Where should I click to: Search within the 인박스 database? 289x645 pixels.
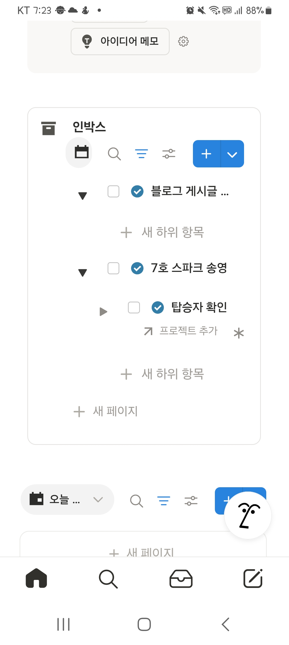pyautogui.click(x=114, y=154)
